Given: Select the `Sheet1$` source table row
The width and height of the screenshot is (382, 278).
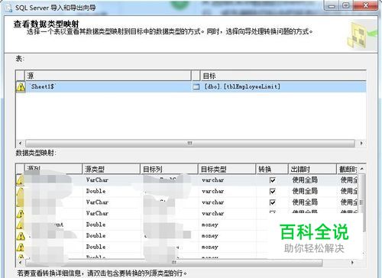Looking at the screenshot, I should (x=191, y=87).
